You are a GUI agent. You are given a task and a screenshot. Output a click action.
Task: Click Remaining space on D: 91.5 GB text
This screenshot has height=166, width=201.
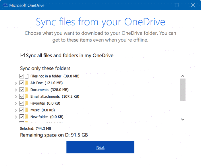[x=54, y=135]
